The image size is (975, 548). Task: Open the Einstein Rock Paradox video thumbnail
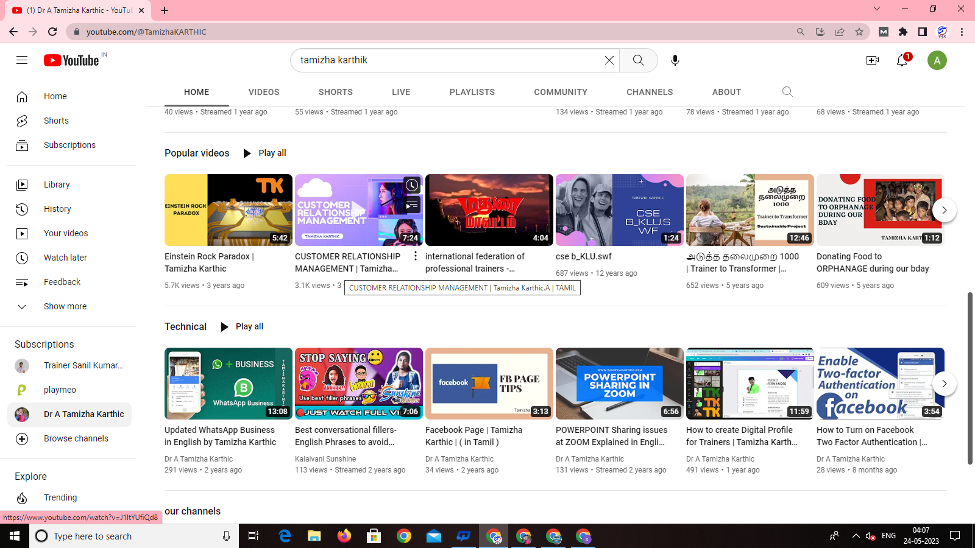[x=228, y=210]
